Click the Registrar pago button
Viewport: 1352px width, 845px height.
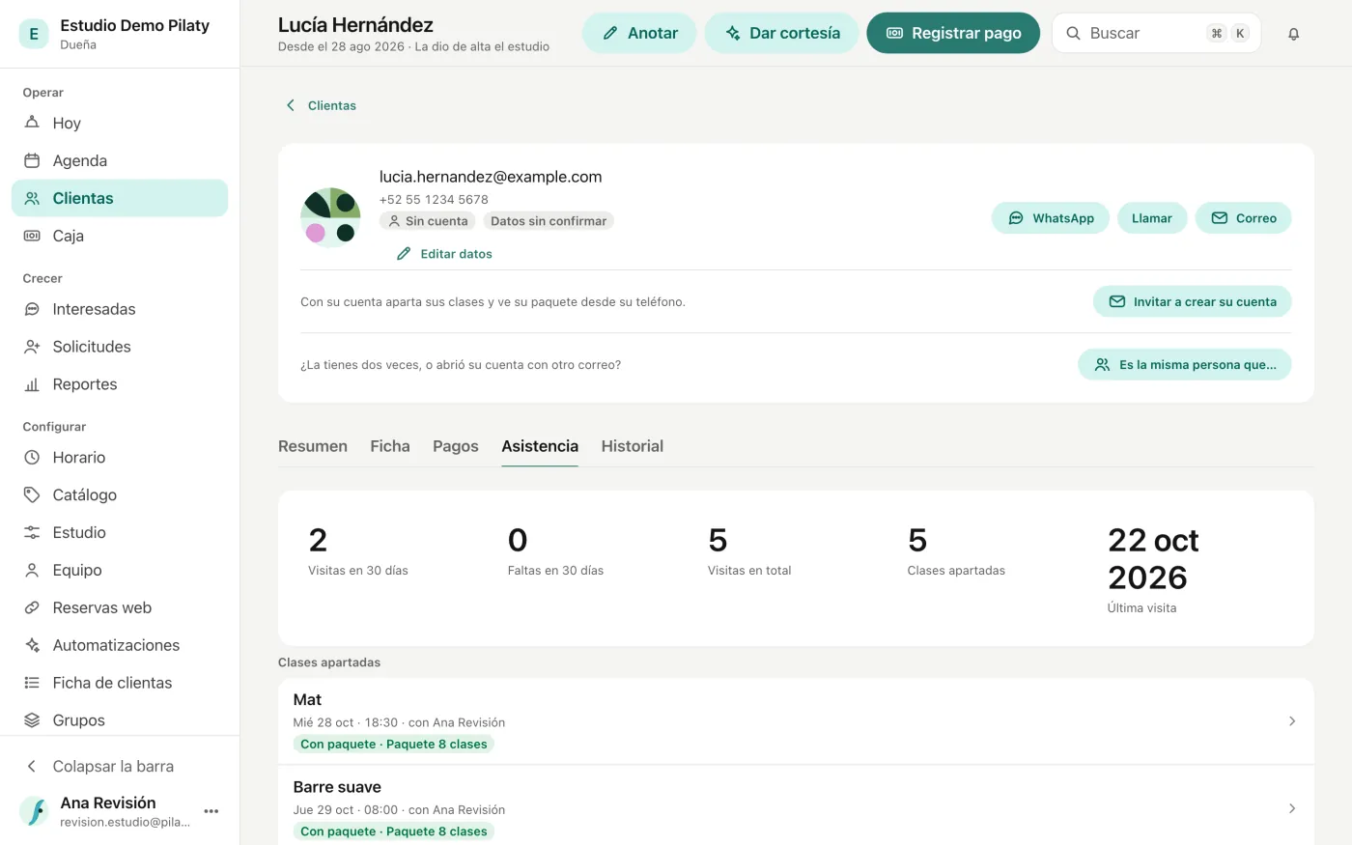[x=953, y=33]
